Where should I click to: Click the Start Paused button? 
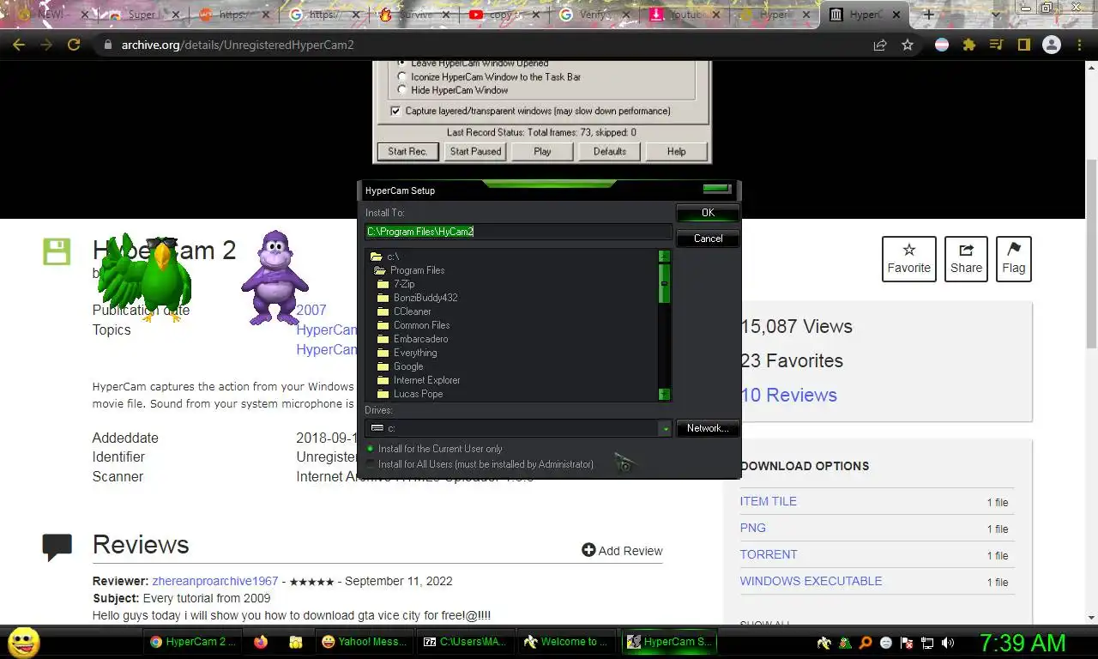tap(475, 152)
